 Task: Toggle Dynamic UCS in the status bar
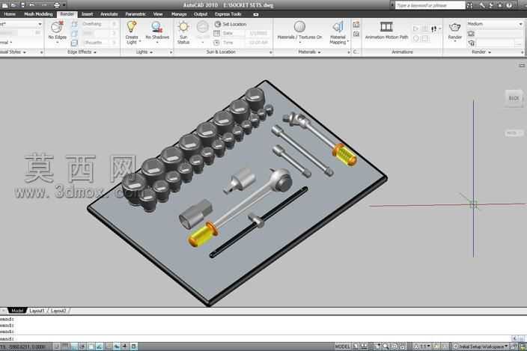point(109,347)
